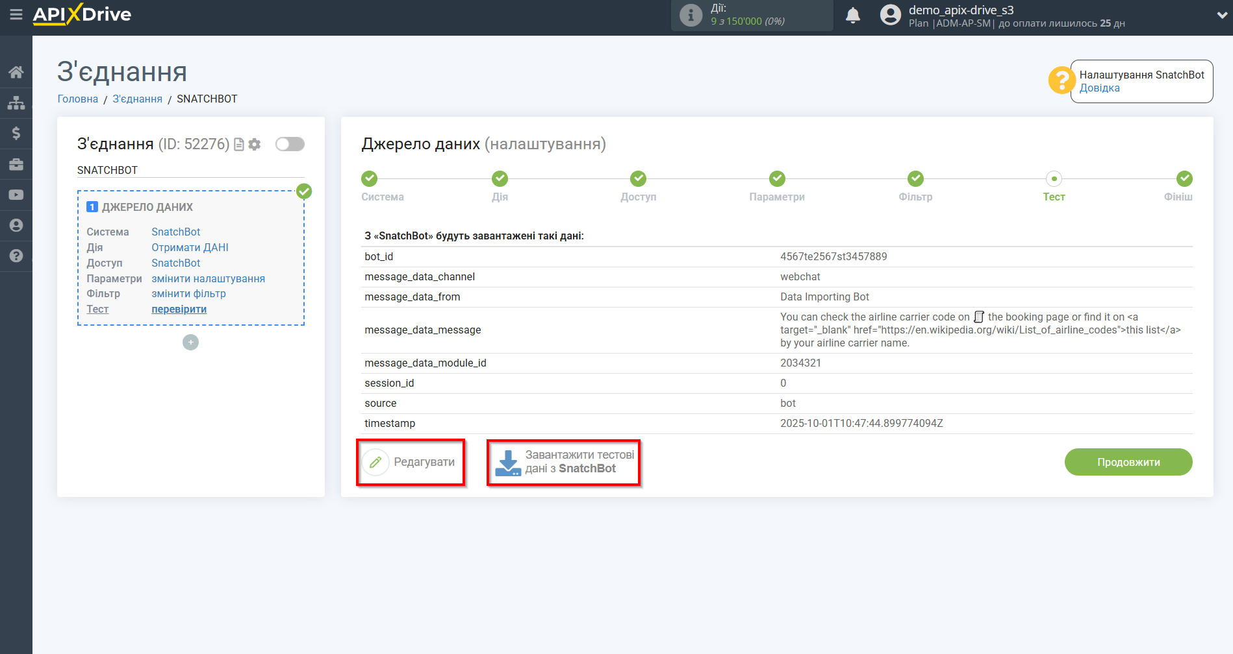Open connection settings gear icon

[x=255, y=145]
